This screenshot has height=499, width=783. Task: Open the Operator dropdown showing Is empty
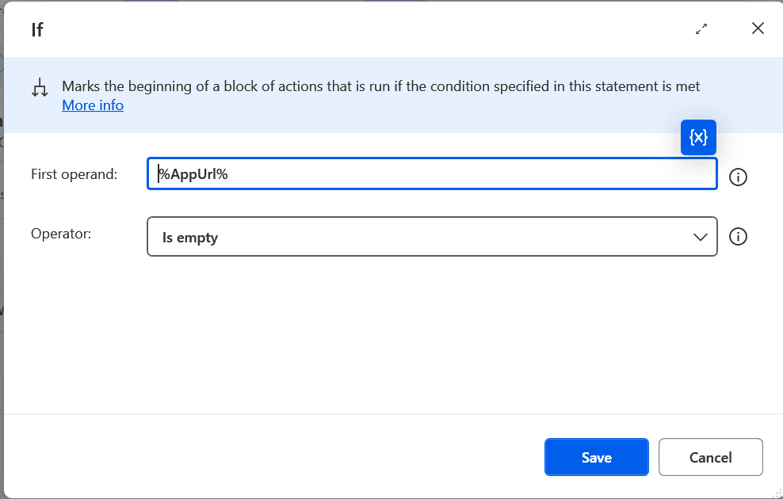pos(432,237)
